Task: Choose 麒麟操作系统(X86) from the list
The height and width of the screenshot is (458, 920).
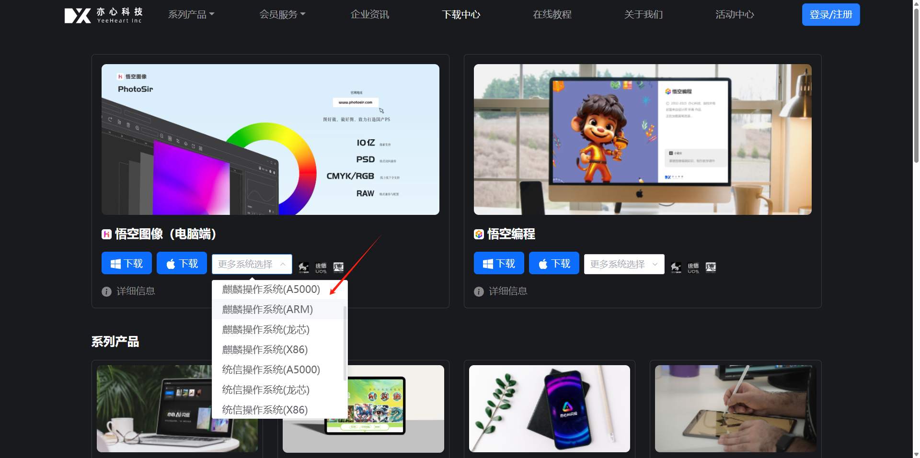Action: pos(278,350)
